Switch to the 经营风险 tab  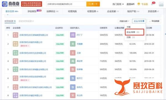[72, 11]
